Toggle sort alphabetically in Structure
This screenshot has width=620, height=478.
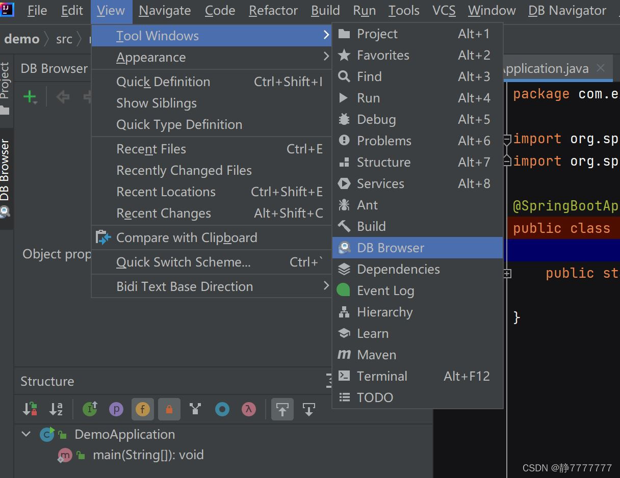[56, 409]
